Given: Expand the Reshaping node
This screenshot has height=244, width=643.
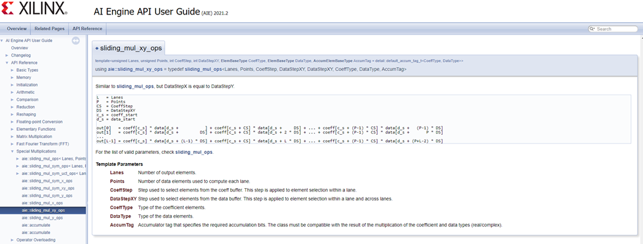Looking at the screenshot, I should click(x=13, y=114).
